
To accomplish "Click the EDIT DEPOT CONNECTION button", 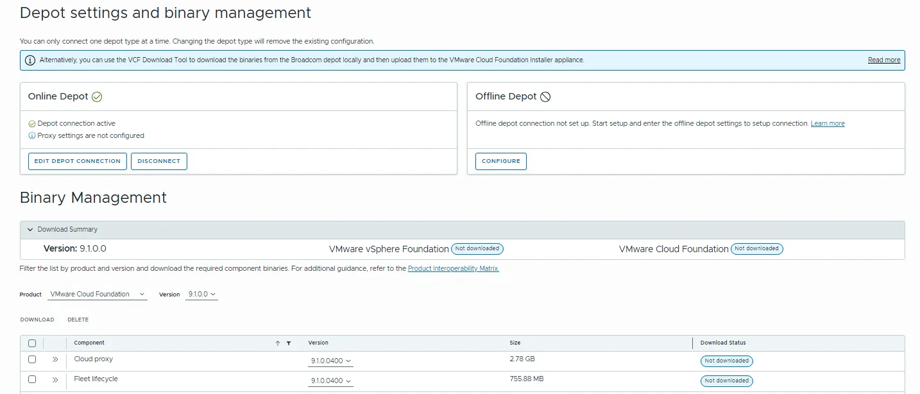I will coord(78,161).
